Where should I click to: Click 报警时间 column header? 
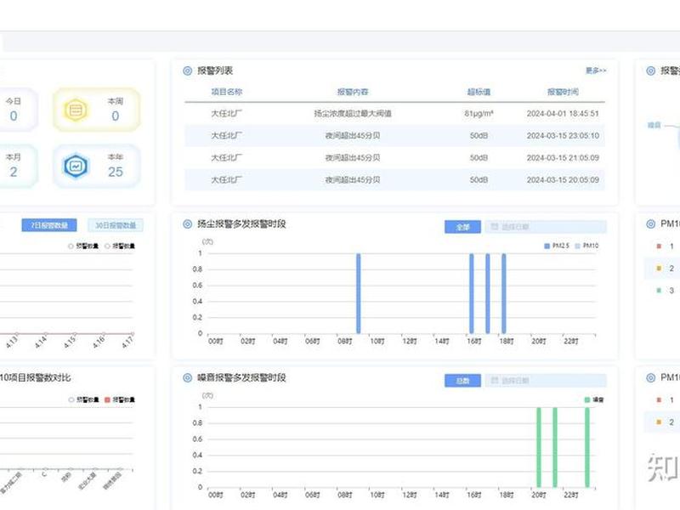[563, 92]
